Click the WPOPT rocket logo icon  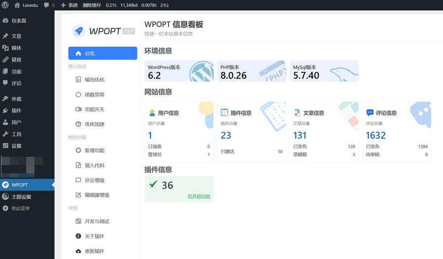(x=78, y=31)
